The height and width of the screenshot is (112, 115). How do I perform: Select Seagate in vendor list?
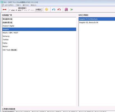(x=39, y=29)
